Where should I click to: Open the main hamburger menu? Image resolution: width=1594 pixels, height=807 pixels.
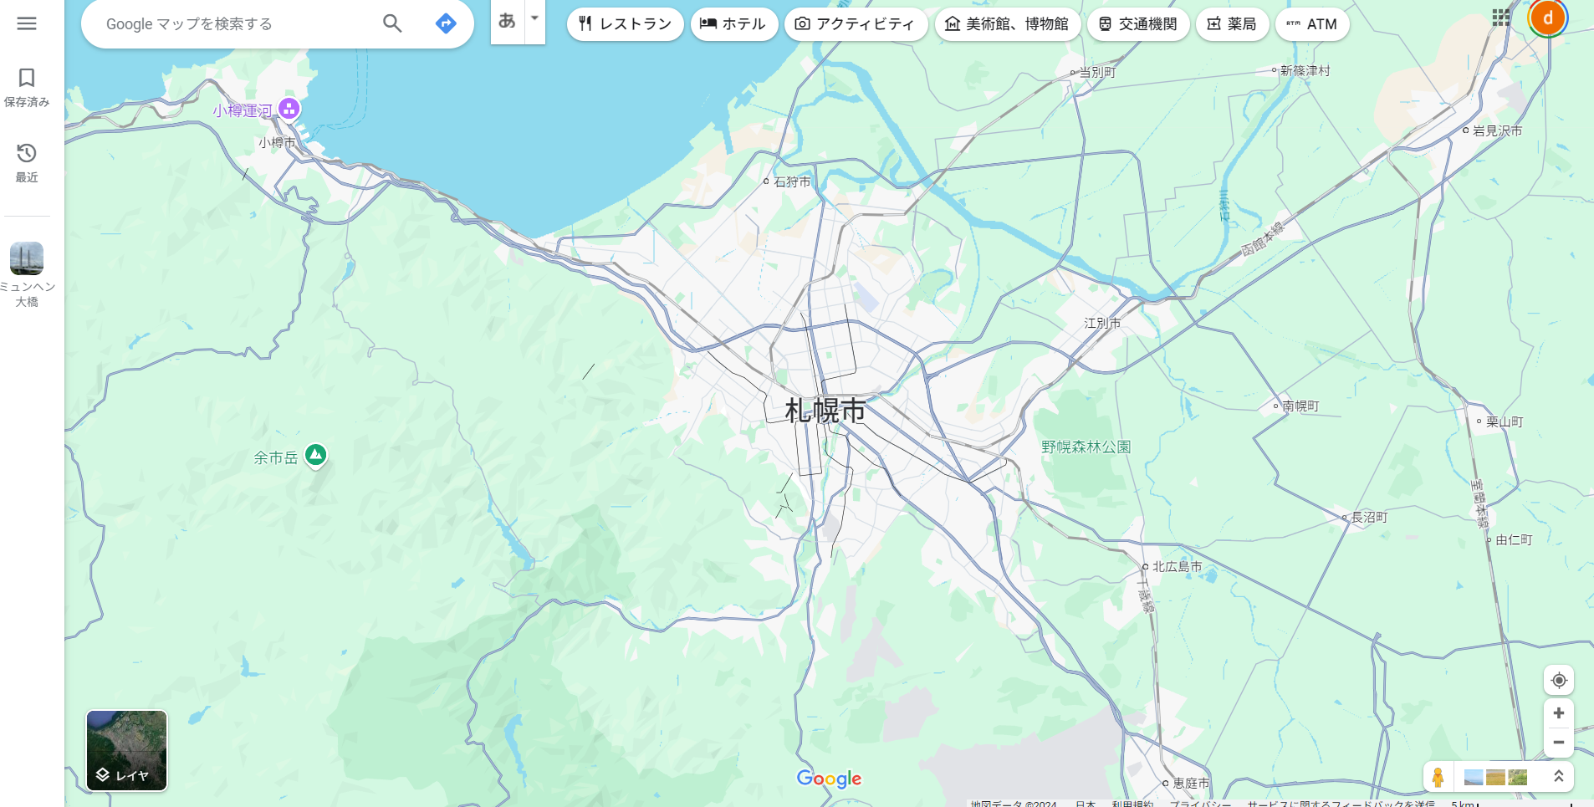27,23
